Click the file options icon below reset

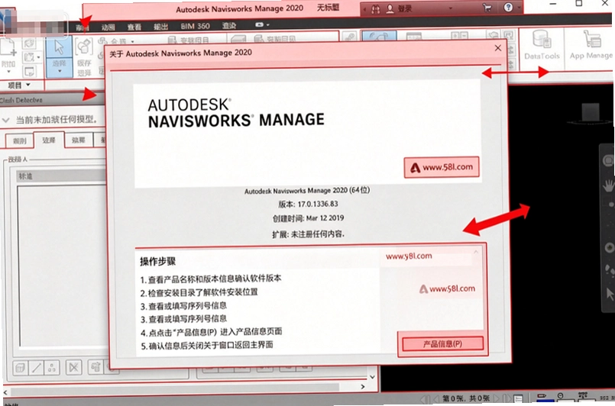(30, 72)
